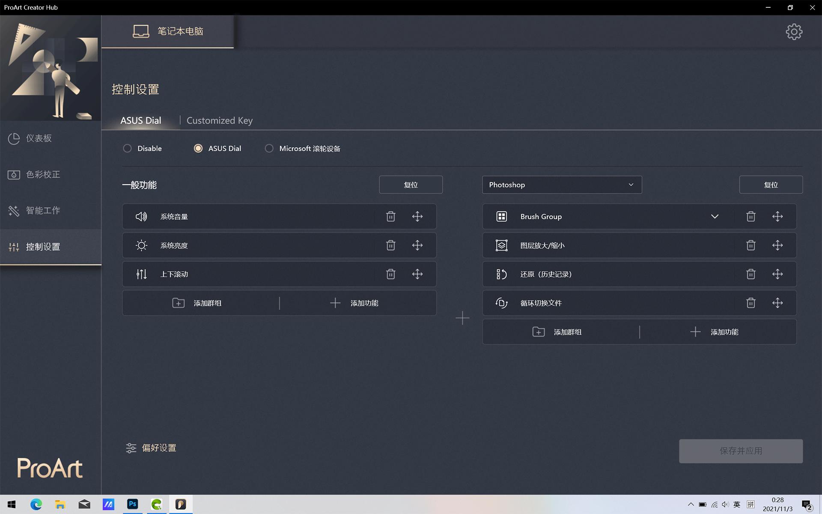822x514 pixels.
Task: Open Photoshop from the taskbar
Action: tap(132, 504)
